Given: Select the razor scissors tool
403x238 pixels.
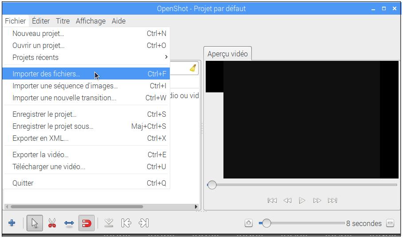Looking at the screenshot, I should click(52, 223).
